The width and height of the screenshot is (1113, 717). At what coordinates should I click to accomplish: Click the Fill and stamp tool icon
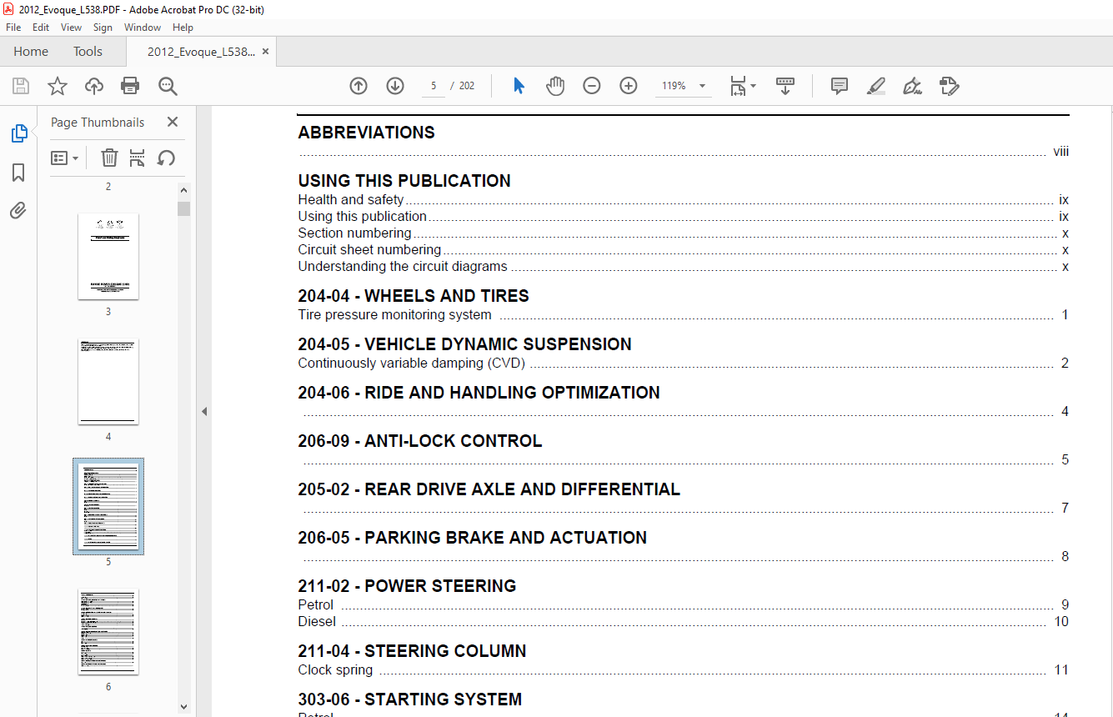(x=949, y=86)
